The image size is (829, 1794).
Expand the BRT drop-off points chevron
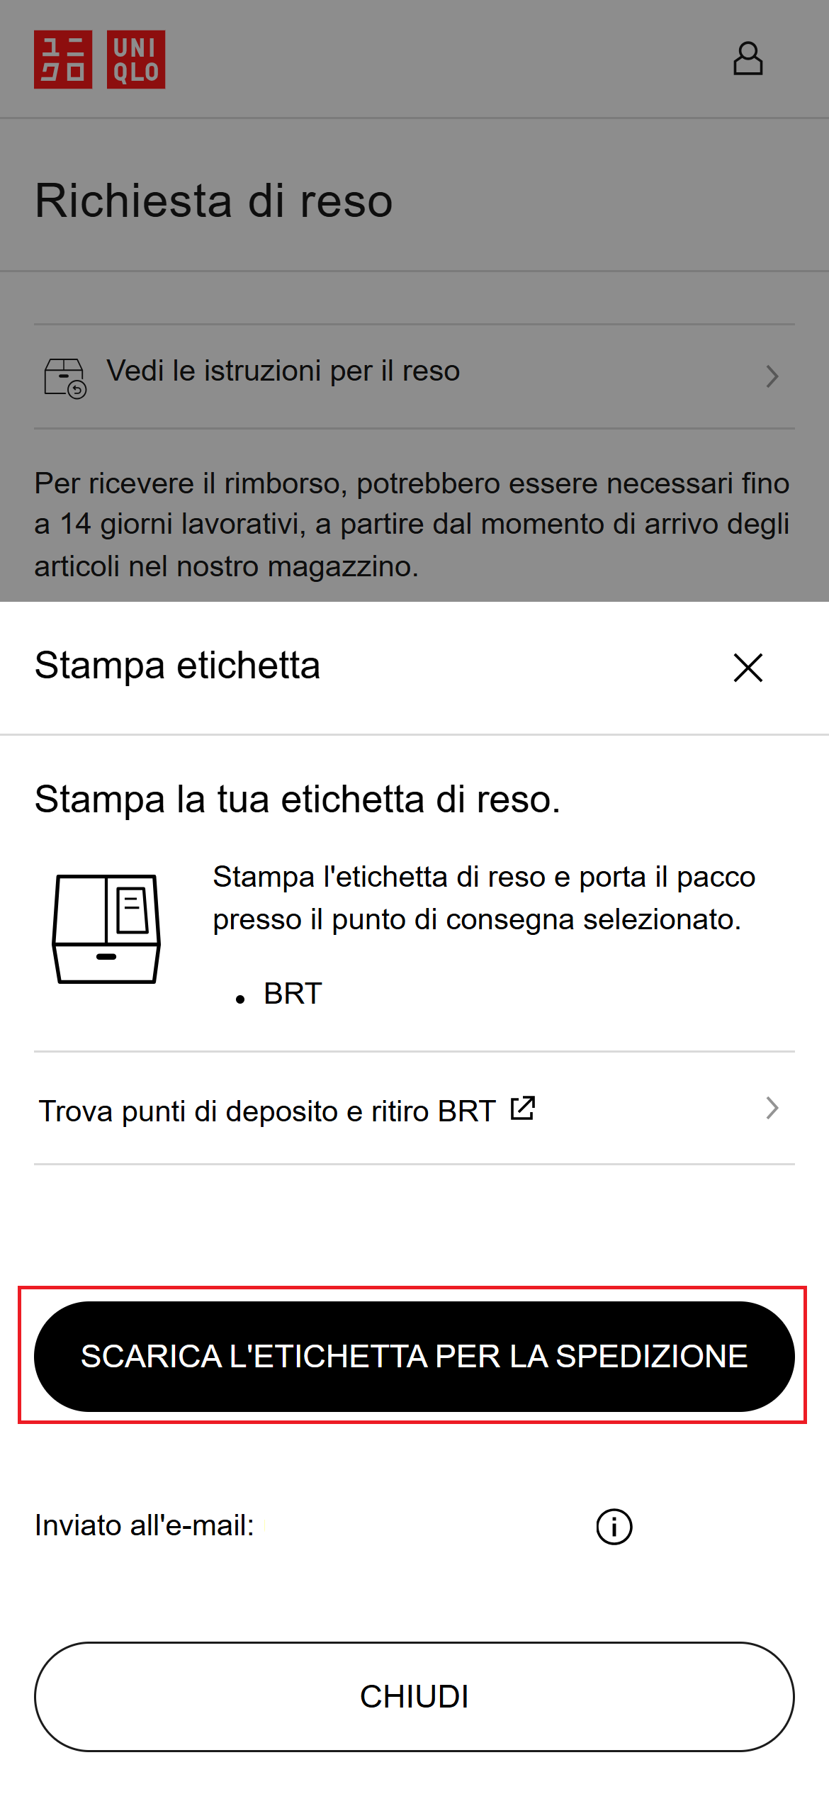(772, 1108)
